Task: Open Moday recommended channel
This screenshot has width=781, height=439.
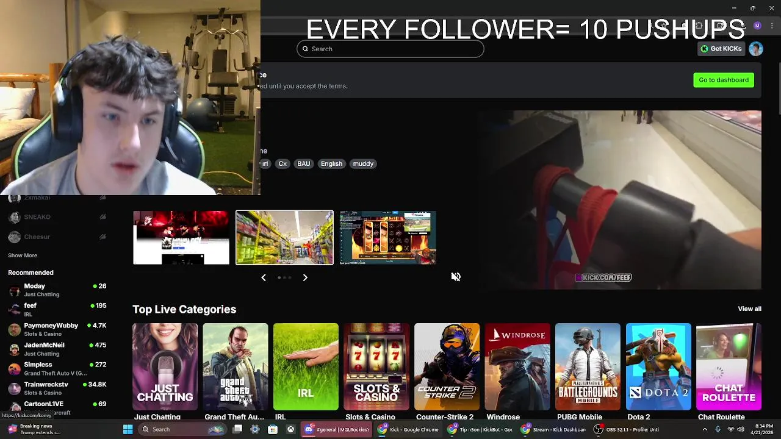Action: tap(57, 290)
